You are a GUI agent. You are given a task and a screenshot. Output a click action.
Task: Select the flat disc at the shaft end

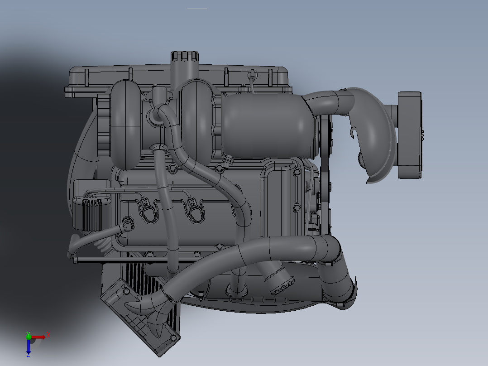tap(410, 135)
